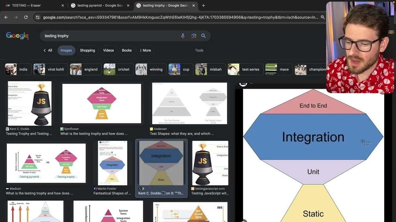Image resolution: width=396 pixels, height=222 pixels.
Task: Click the X source icon atop preview panel
Action: click(x=243, y=83)
